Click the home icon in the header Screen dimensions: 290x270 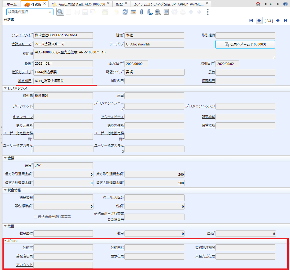[x=258, y=4]
